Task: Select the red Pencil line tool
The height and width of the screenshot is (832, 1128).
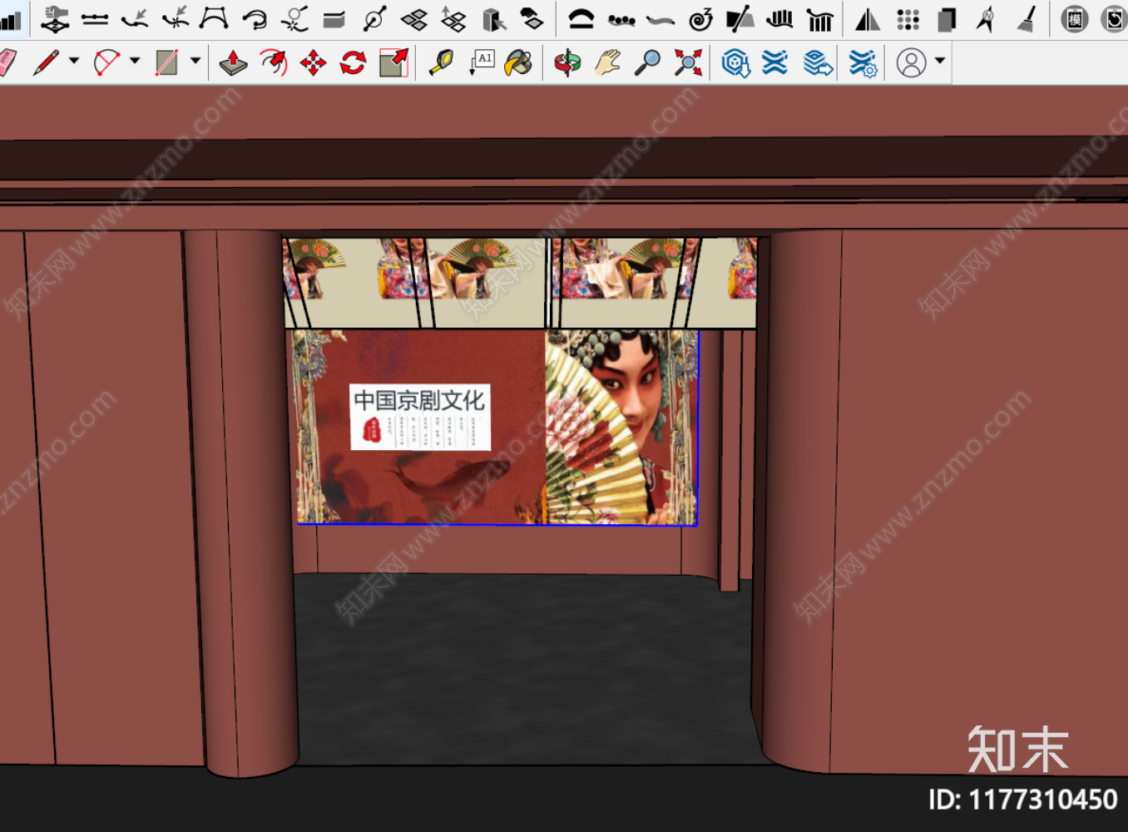Action: [x=46, y=62]
